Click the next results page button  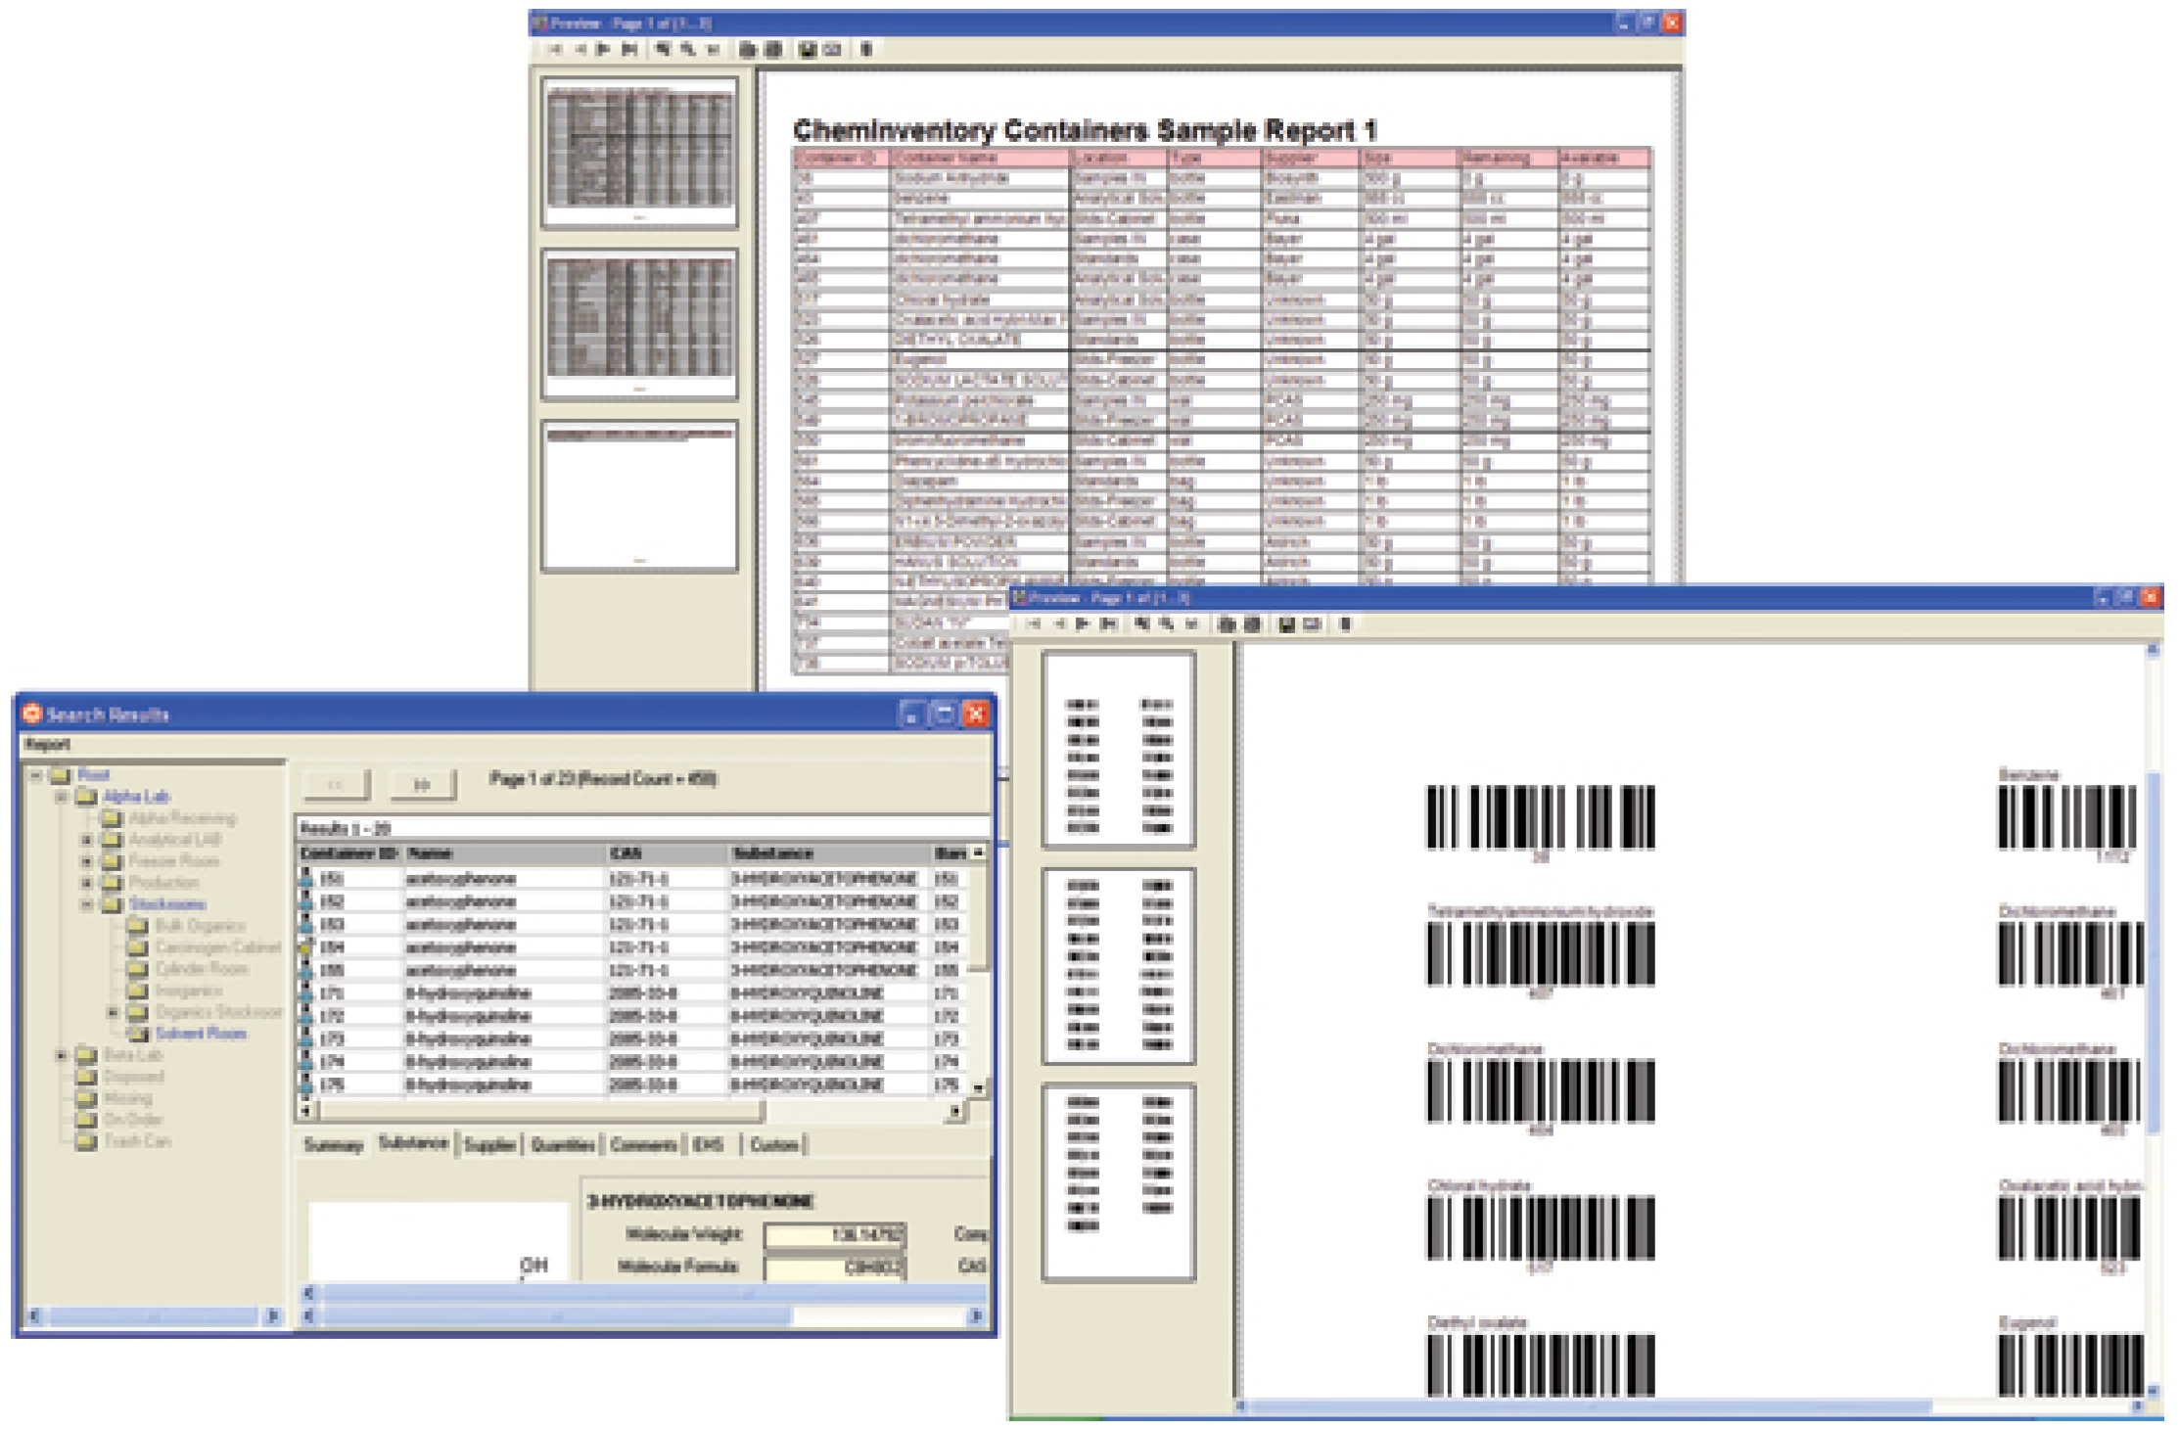[x=422, y=784]
